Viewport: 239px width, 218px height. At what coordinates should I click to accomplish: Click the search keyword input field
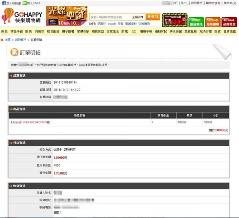110,17
